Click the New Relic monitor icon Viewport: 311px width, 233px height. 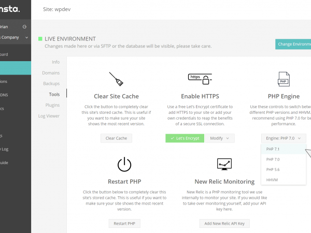pyautogui.click(x=224, y=165)
